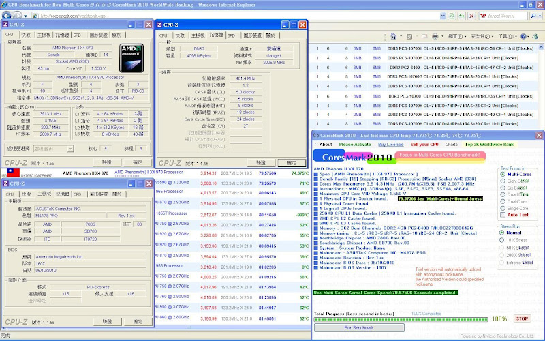The image size is (545, 341).
Task: Select the Eight-Cores radio button
Action: coord(503,181)
